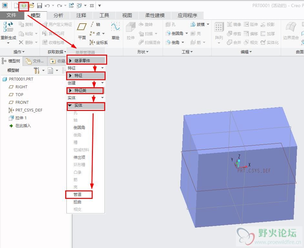Select the Merge (合并) tool
Screen dimensions: 304x248
(234, 42)
